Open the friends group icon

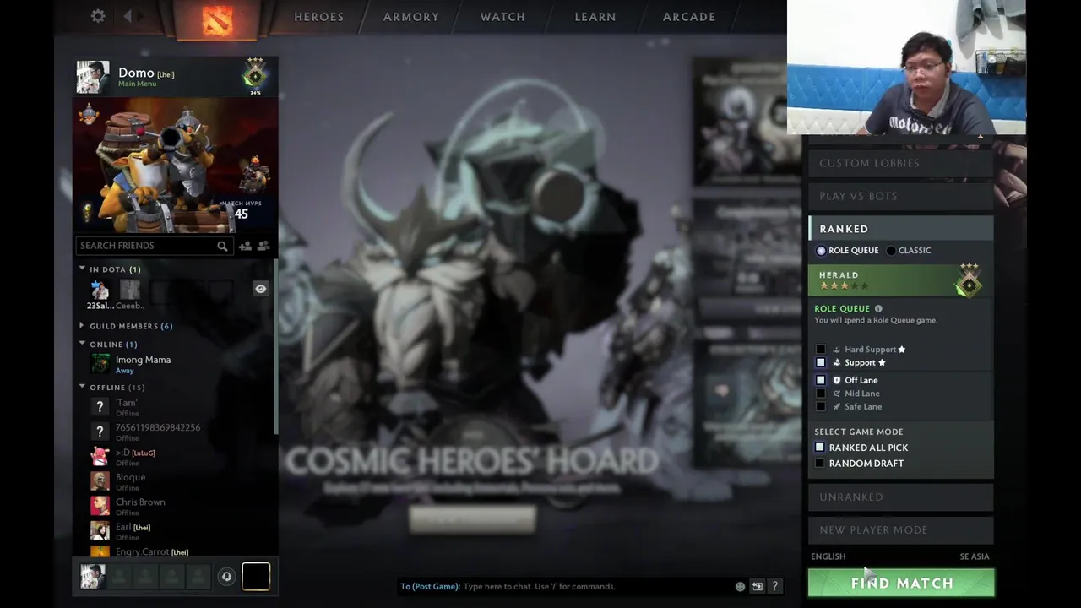(263, 246)
